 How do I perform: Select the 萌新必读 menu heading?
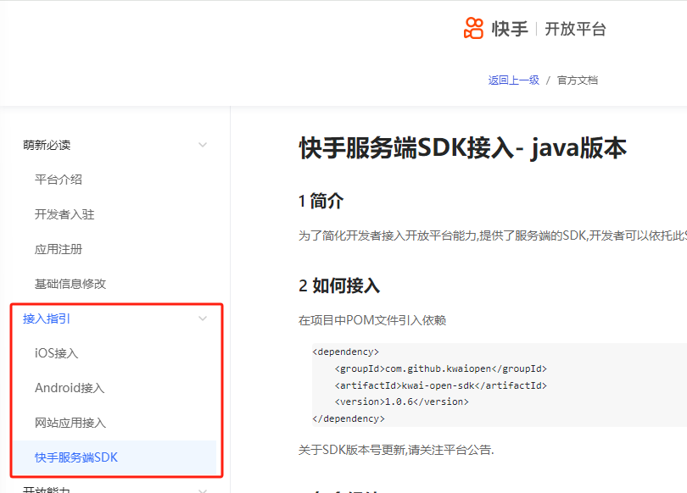point(47,145)
